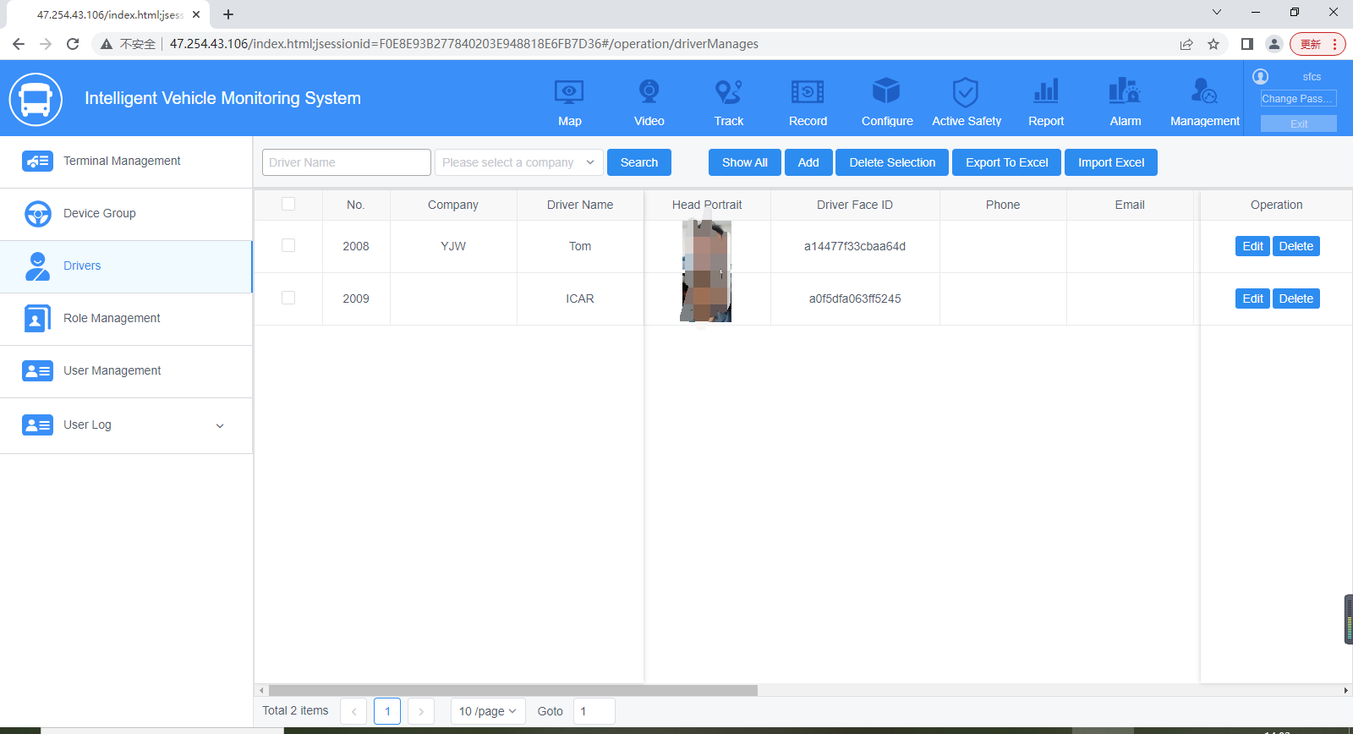Click the Show All button
The image size is (1353, 734).
coord(745,162)
